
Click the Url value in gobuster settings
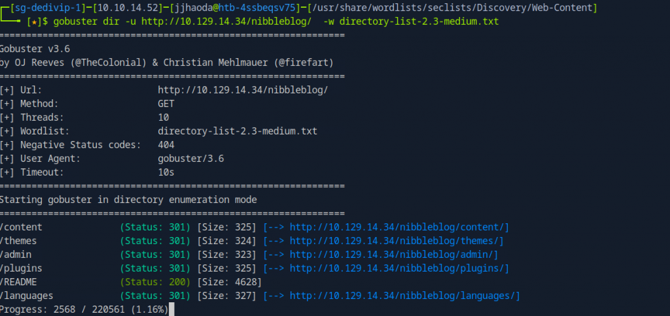(x=243, y=90)
